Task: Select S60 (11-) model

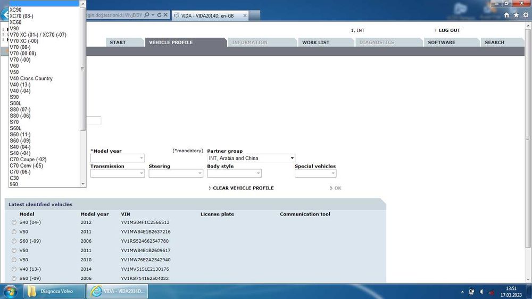Action: click(44, 135)
